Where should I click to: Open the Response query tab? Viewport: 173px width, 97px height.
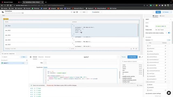point(41,57)
